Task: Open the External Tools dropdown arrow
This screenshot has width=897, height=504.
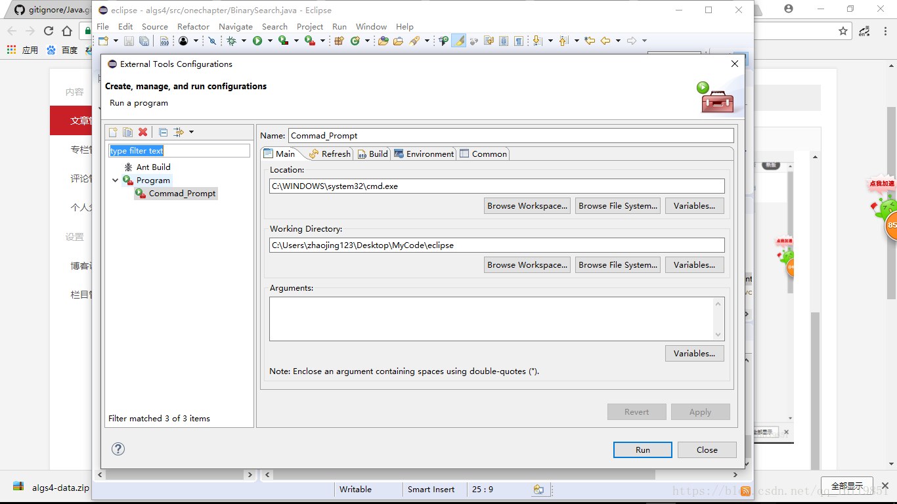Action: click(322, 41)
